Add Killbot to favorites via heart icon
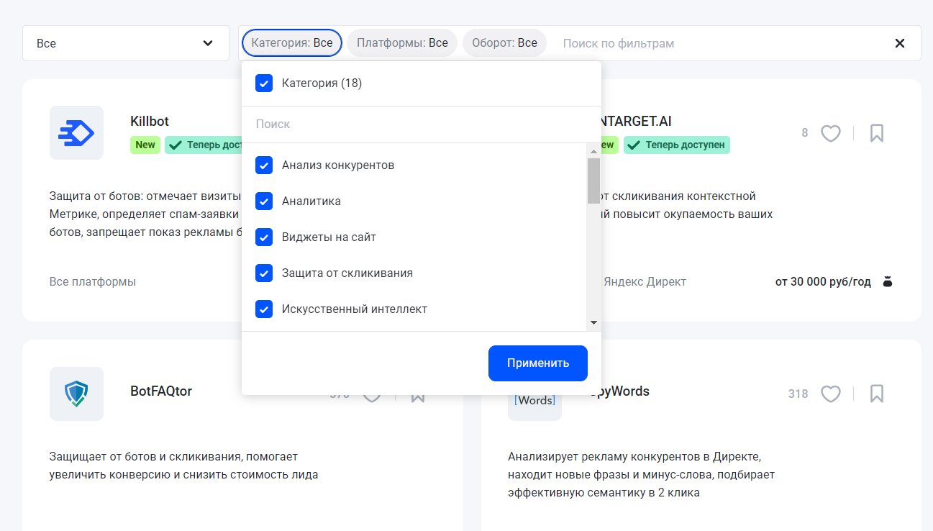The height and width of the screenshot is (531, 933). coord(372,132)
